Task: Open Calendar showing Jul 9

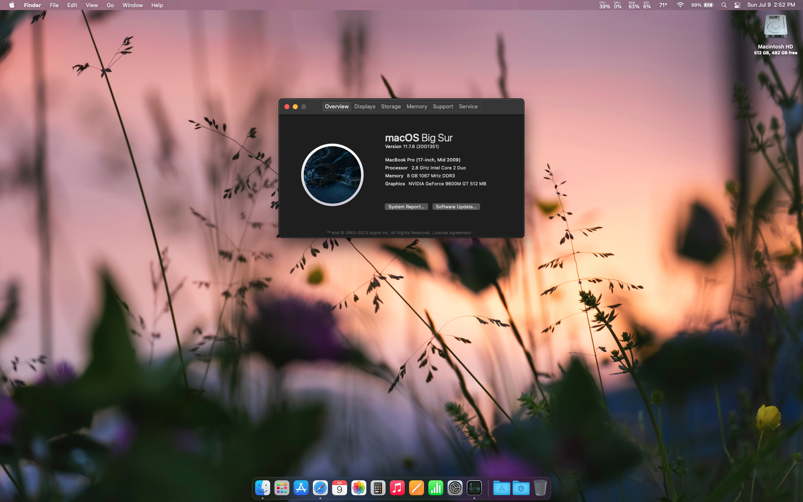Action: pyautogui.click(x=340, y=488)
